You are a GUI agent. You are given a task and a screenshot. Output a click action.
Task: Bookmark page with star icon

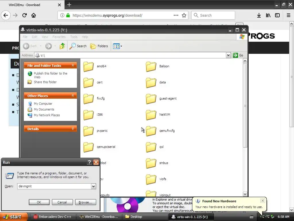(x=184, y=16)
